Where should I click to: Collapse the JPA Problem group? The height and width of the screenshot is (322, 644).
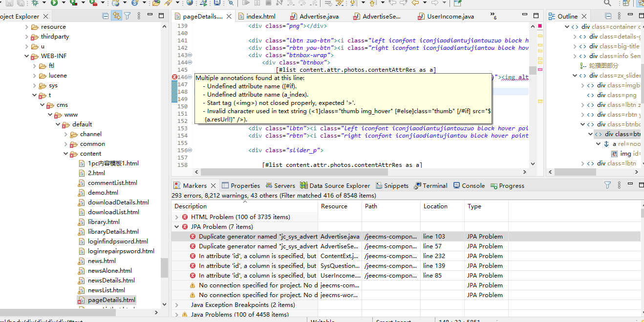(x=177, y=227)
